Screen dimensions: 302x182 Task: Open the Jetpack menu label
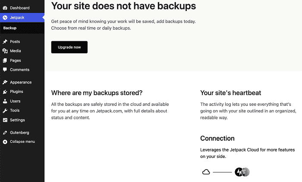coord(17,18)
